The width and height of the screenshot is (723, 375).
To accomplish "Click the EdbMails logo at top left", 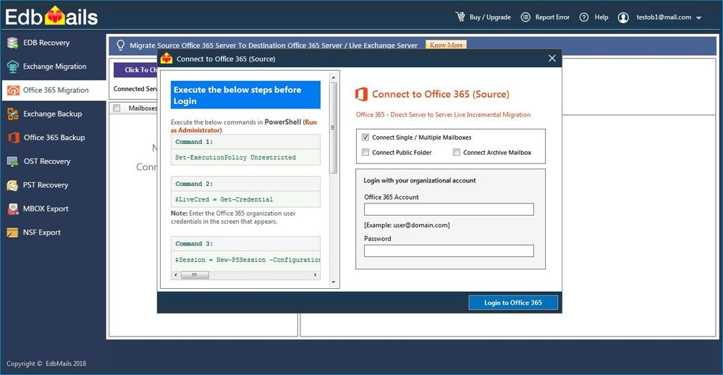I will click(51, 17).
